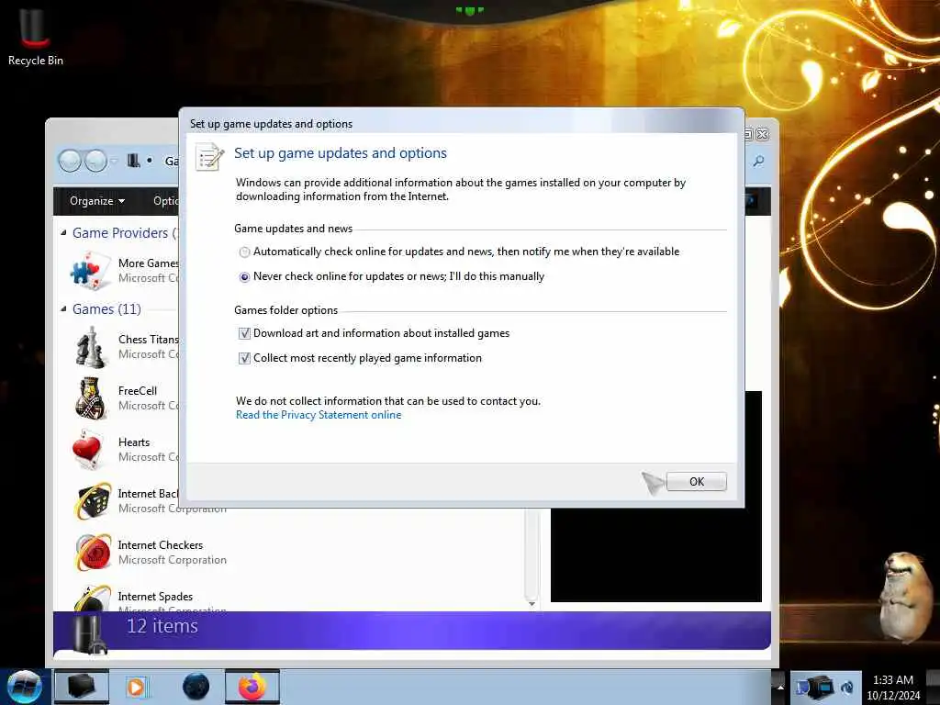Click Forward button in Games window

pyautogui.click(x=95, y=161)
